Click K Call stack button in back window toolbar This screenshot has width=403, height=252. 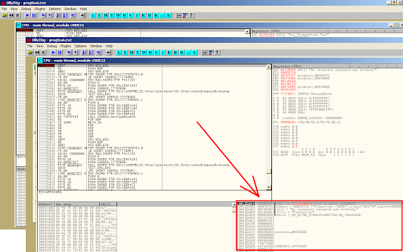(144, 15)
